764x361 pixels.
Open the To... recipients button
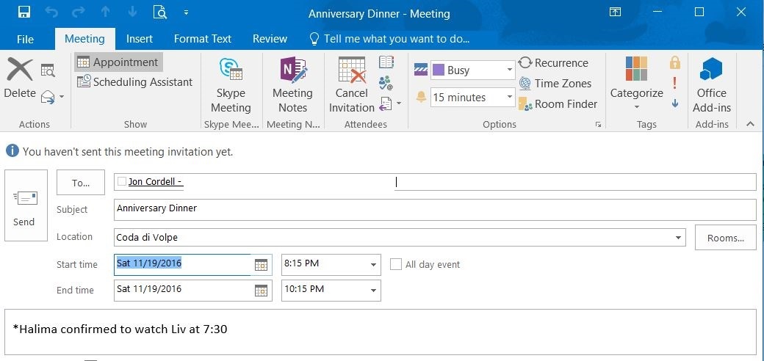pos(81,183)
